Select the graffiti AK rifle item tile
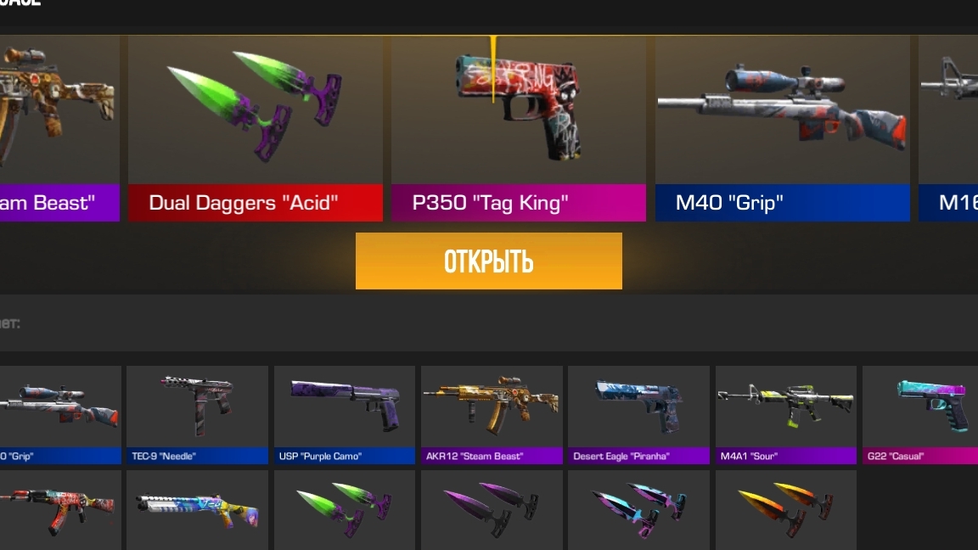Screen dimensions: 978x550 60,510
